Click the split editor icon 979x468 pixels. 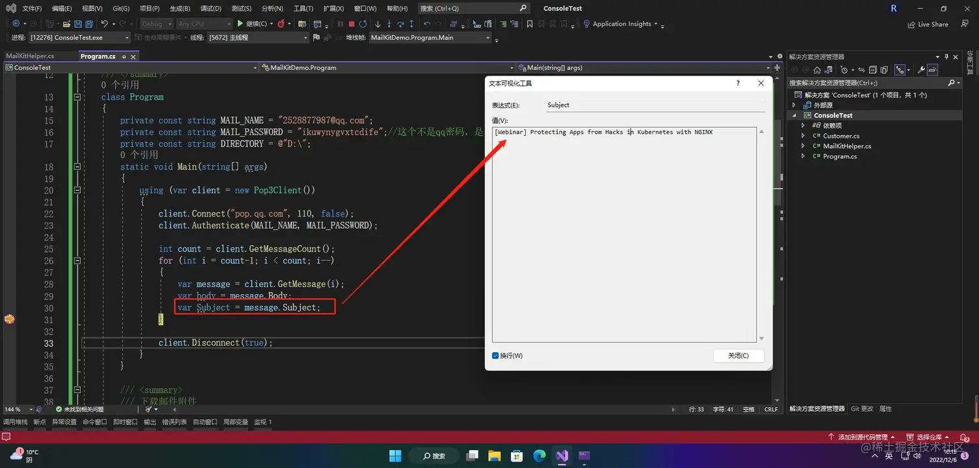(777, 67)
